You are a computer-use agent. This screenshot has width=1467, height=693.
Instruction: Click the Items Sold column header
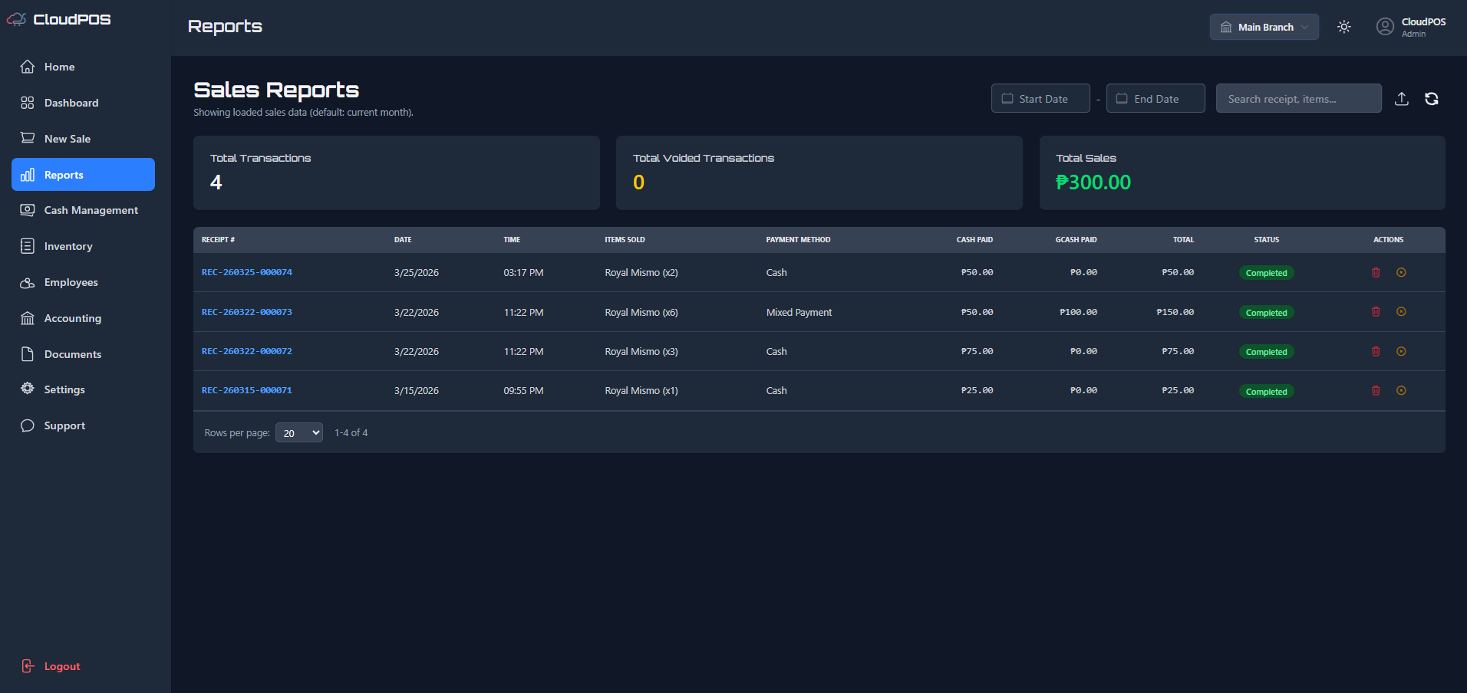625,240
